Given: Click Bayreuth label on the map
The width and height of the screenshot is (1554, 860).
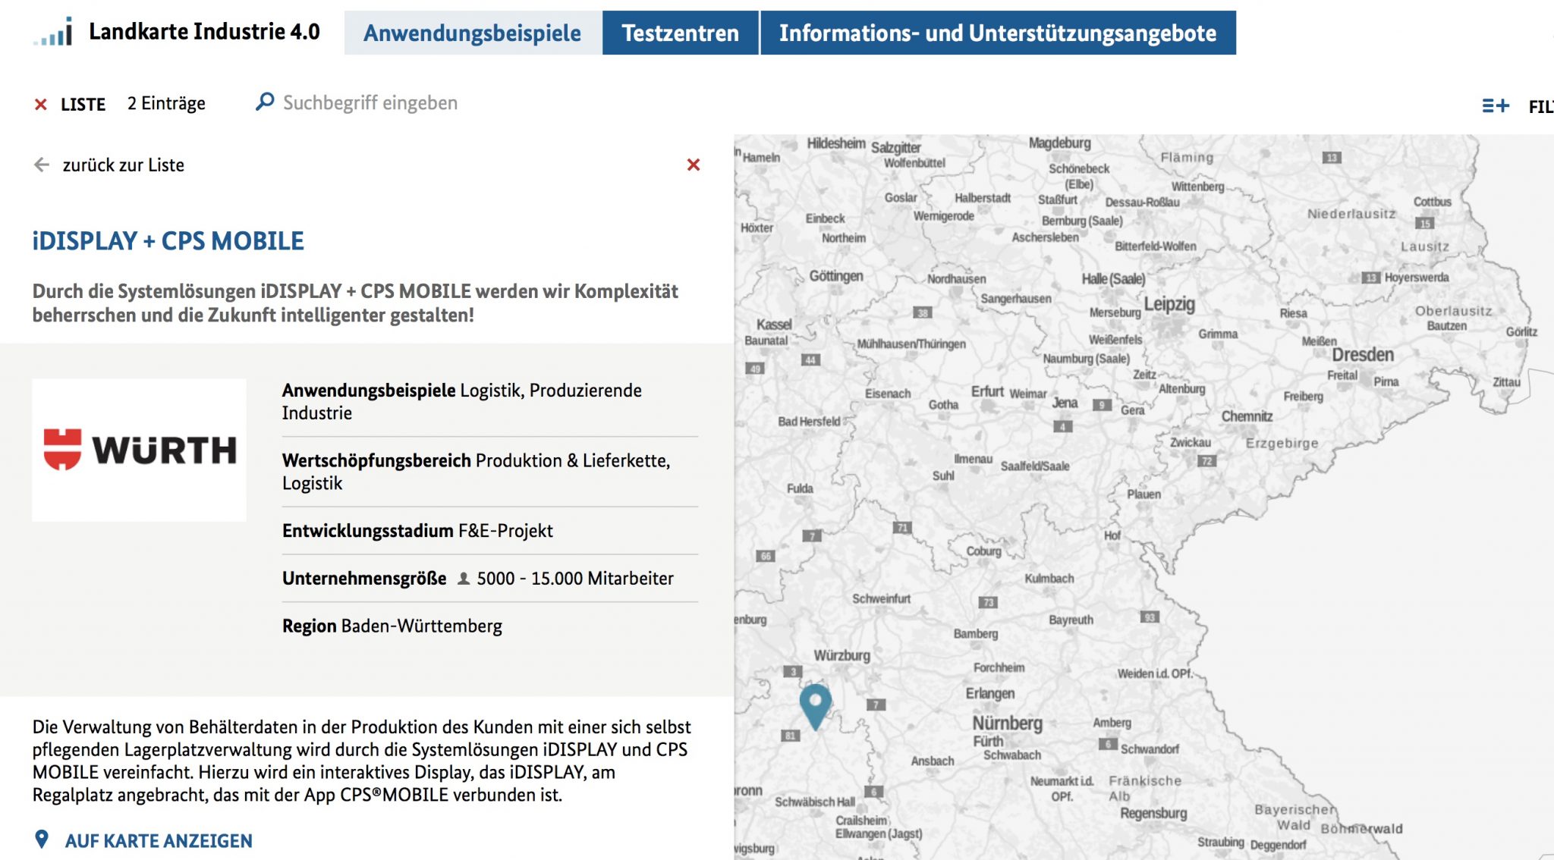Looking at the screenshot, I should tap(1071, 620).
